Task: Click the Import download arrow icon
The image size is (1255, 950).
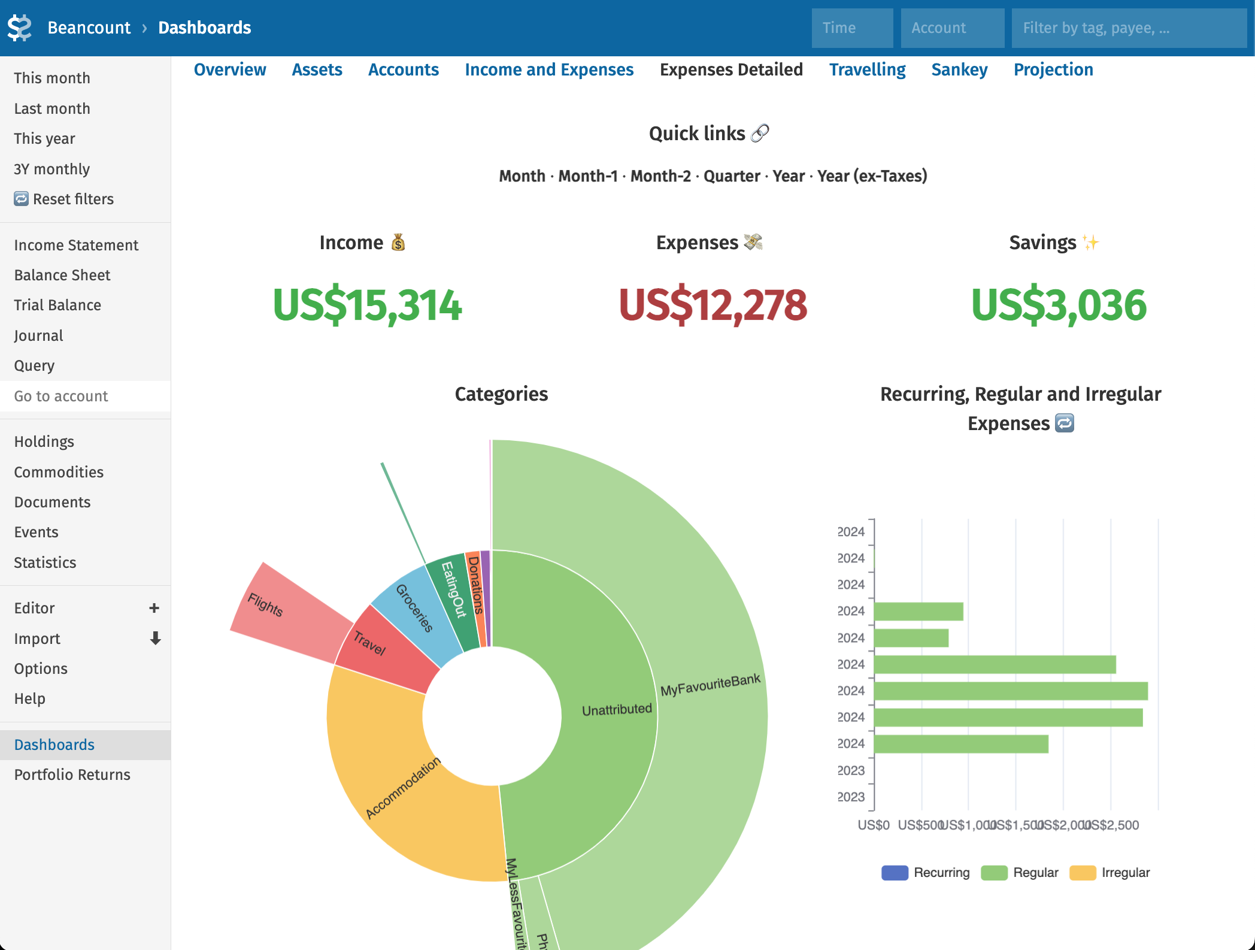Action: click(x=155, y=639)
